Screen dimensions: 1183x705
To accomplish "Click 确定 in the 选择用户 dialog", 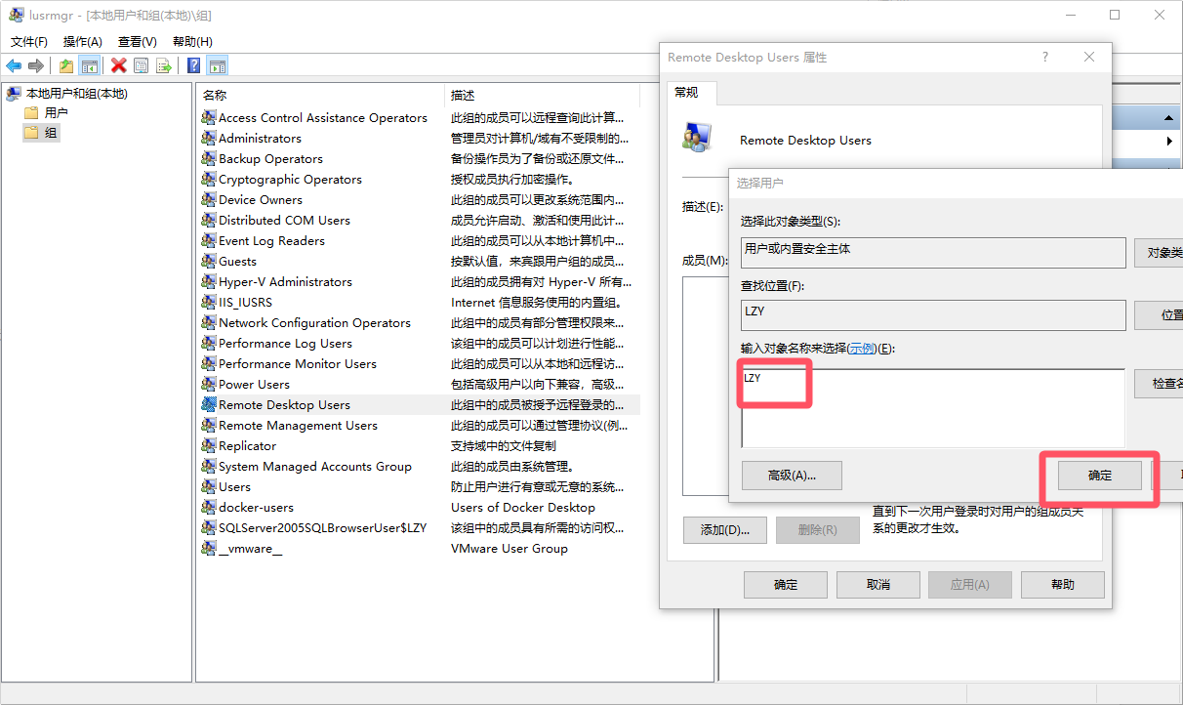I will click(x=1100, y=476).
